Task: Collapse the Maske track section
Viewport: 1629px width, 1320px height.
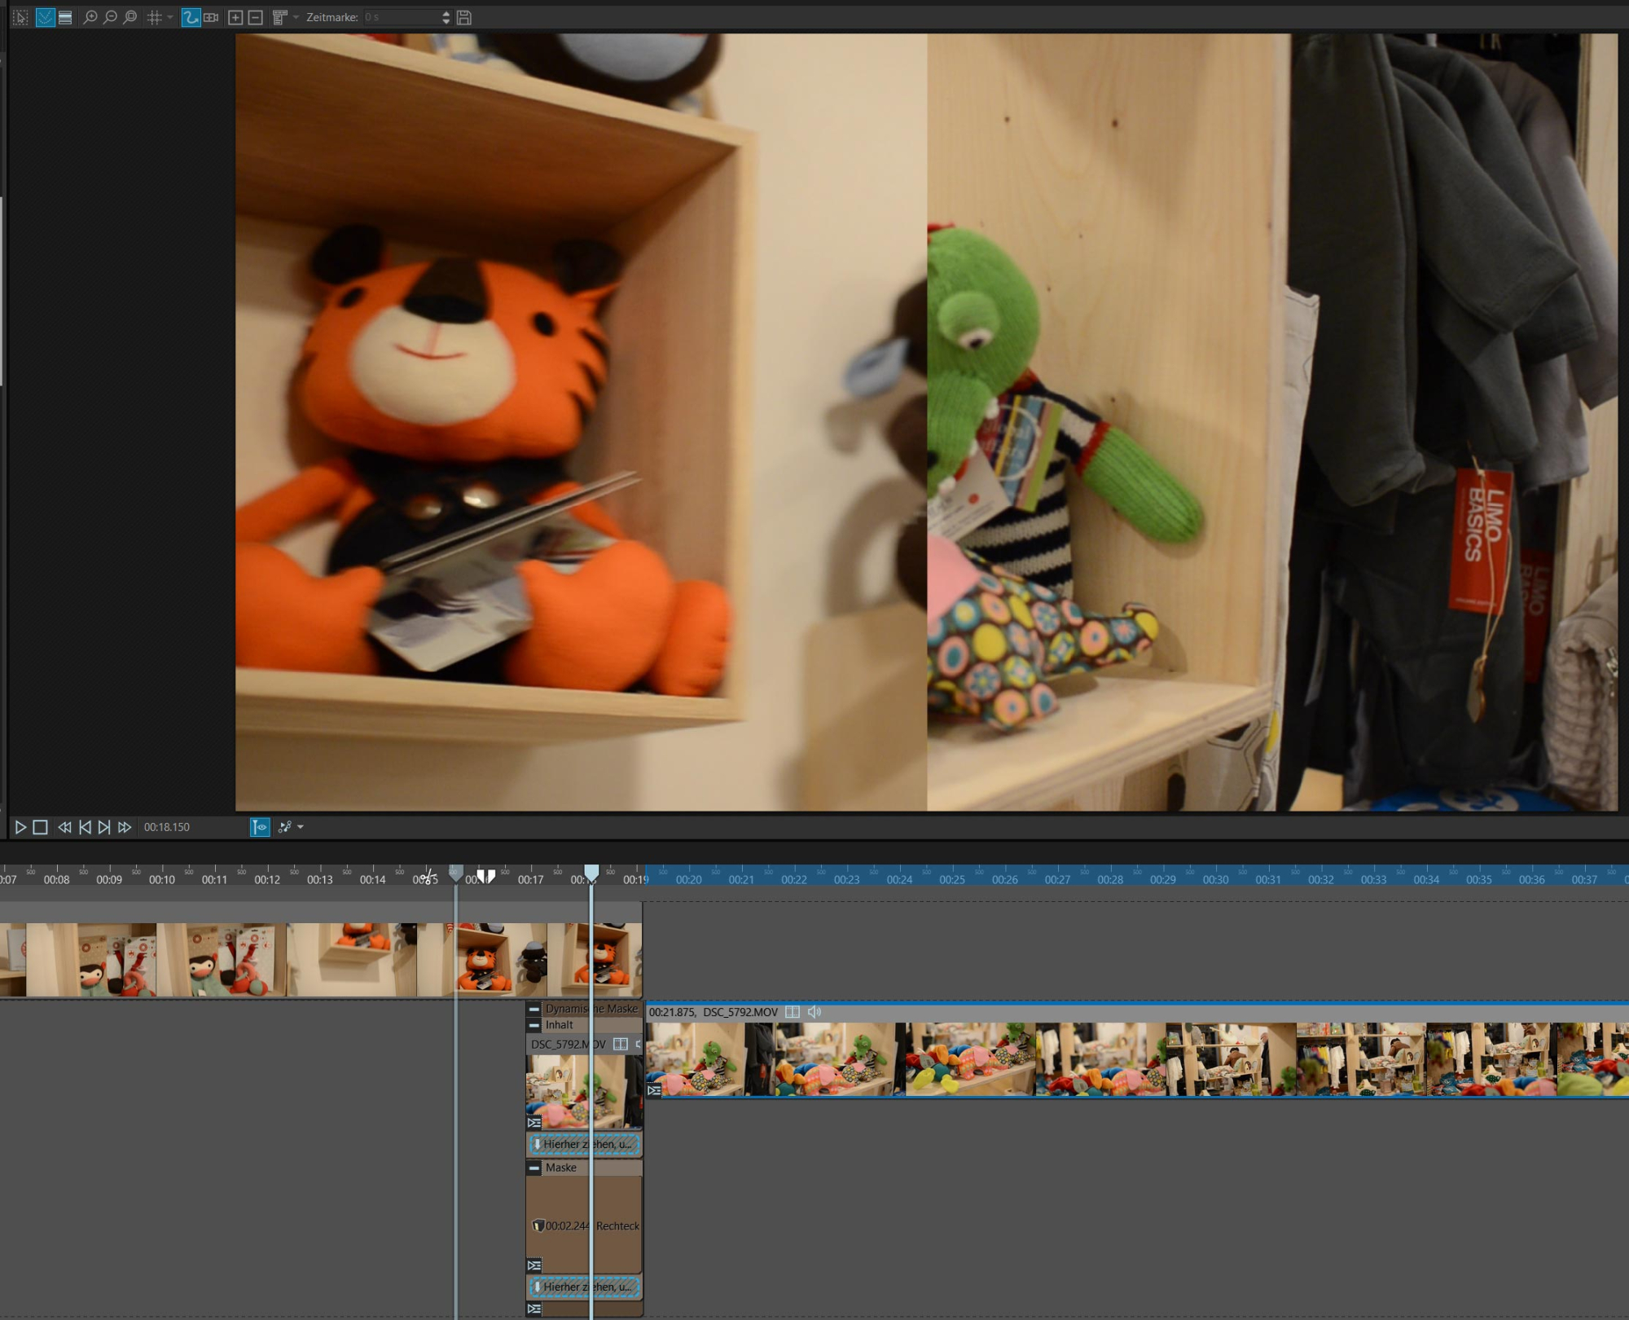Action: pyautogui.click(x=534, y=1168)
